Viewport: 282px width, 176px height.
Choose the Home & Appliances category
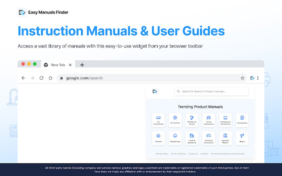pyautogui.click(x=192, y=138)
